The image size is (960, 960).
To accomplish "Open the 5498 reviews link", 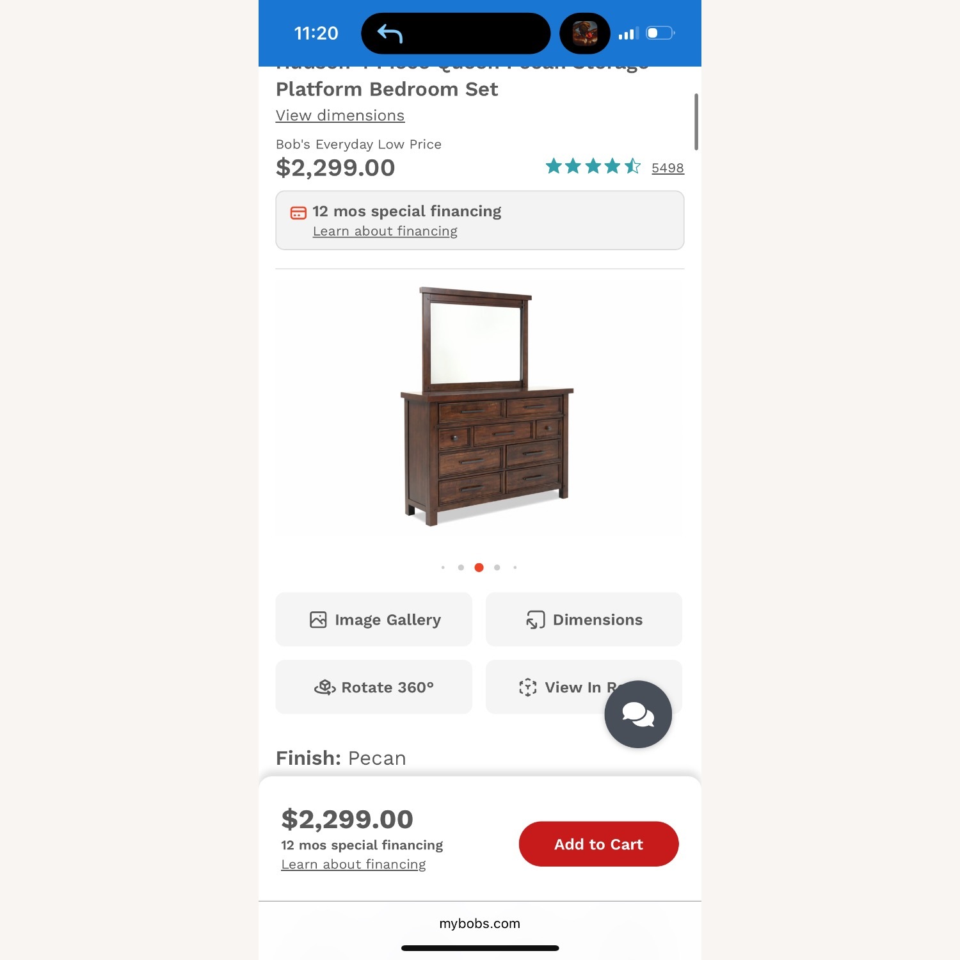I will 667,168.
